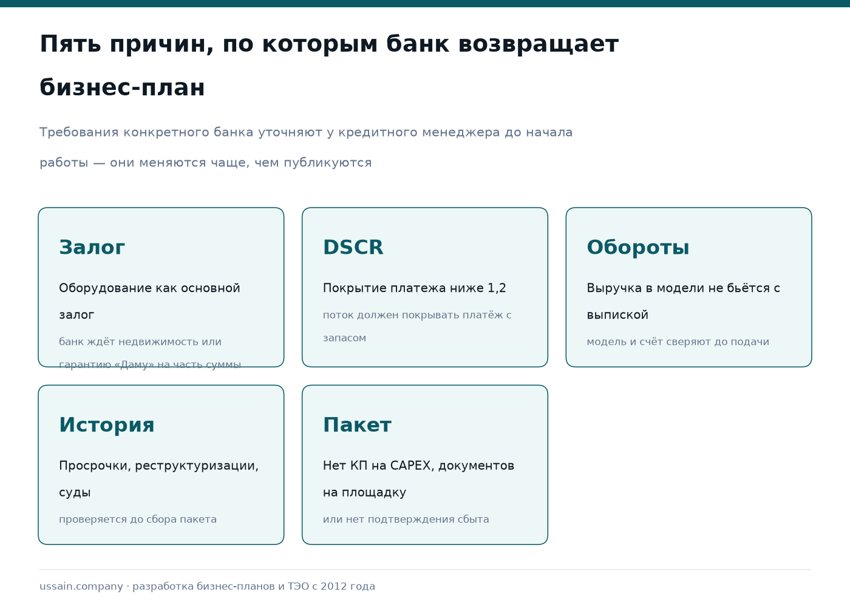
Task: Click the note "модель и счёт сверяют до подачи"
Action: [x=678, y=342]
